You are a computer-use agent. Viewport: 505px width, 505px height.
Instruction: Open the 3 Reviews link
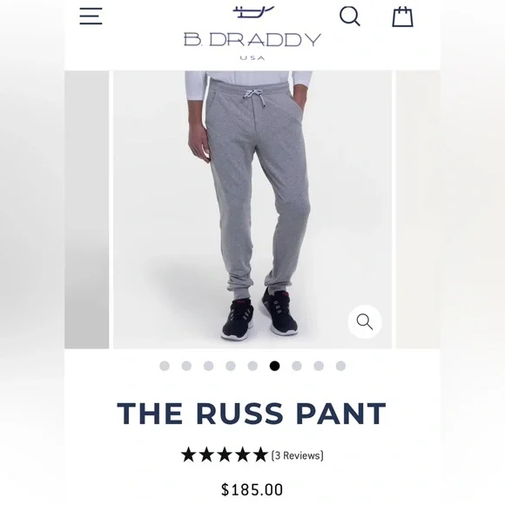click(x=297, y=455)
